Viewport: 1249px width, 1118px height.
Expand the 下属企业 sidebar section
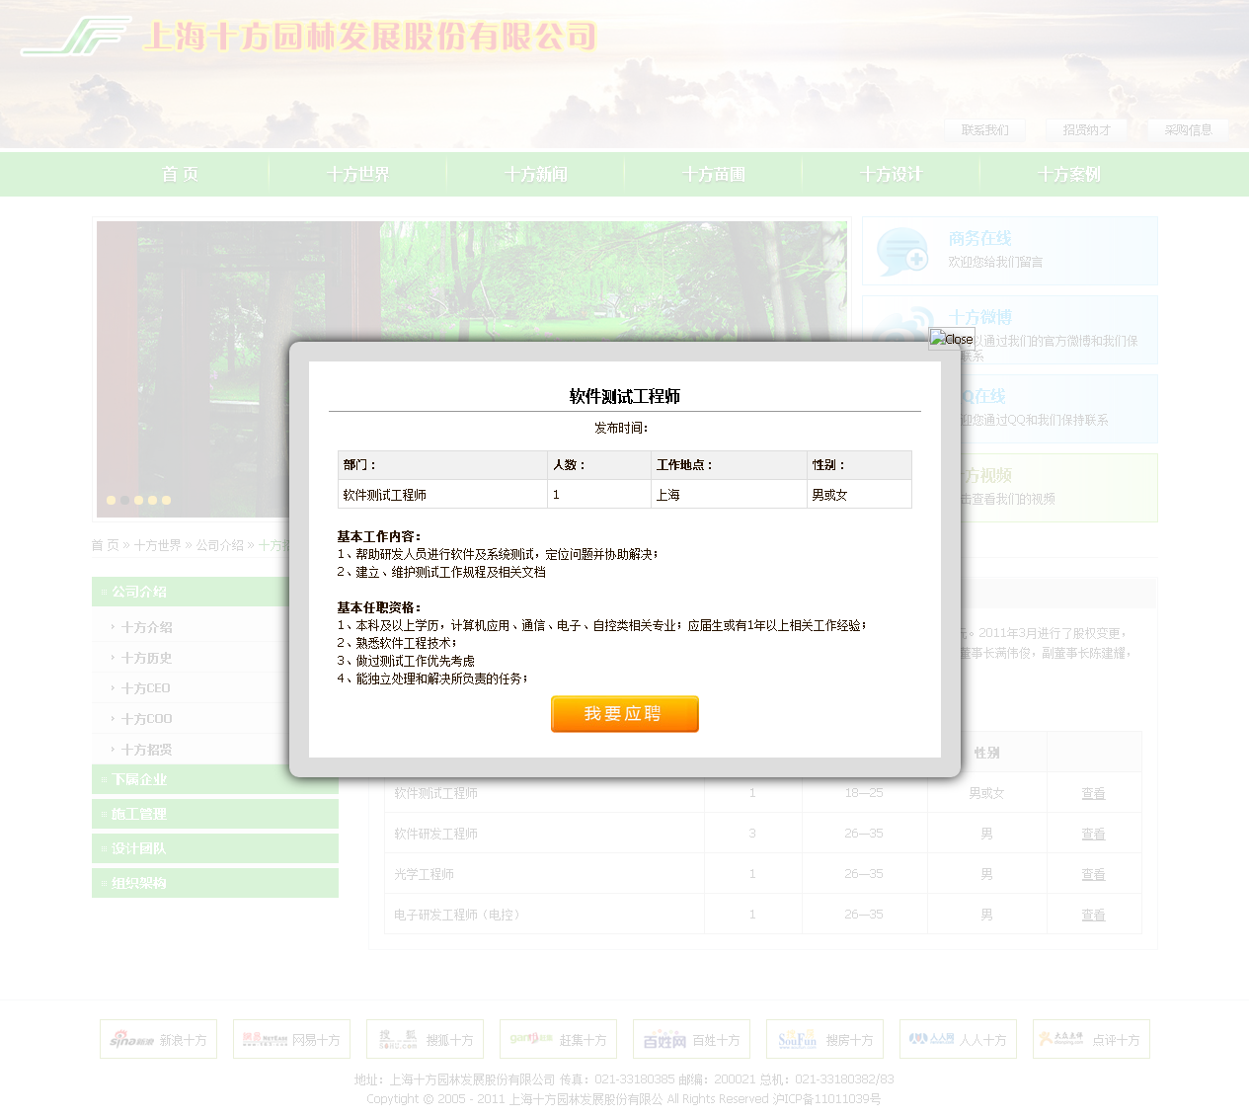click(x=139, y=779)
